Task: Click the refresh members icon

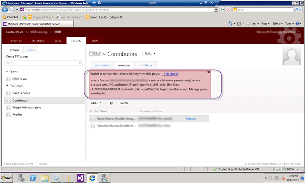Action: pos(111,103)
